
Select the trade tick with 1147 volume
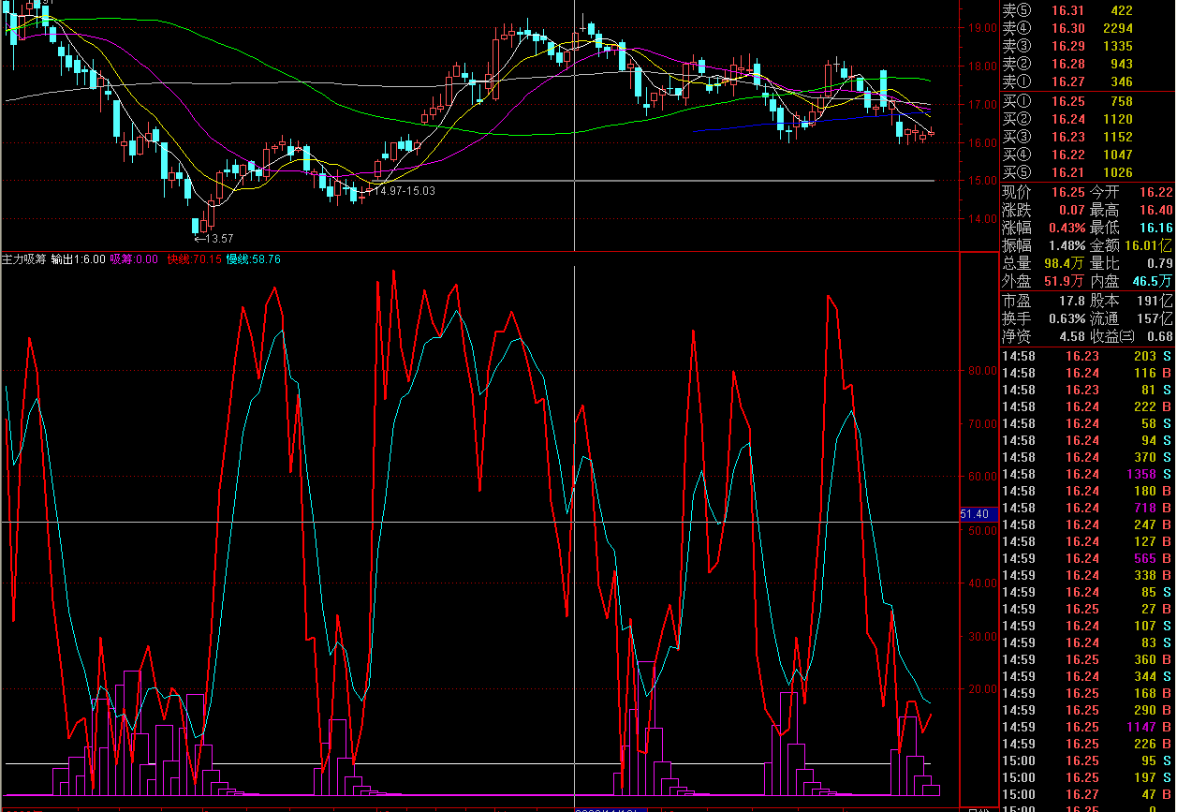1087,728
